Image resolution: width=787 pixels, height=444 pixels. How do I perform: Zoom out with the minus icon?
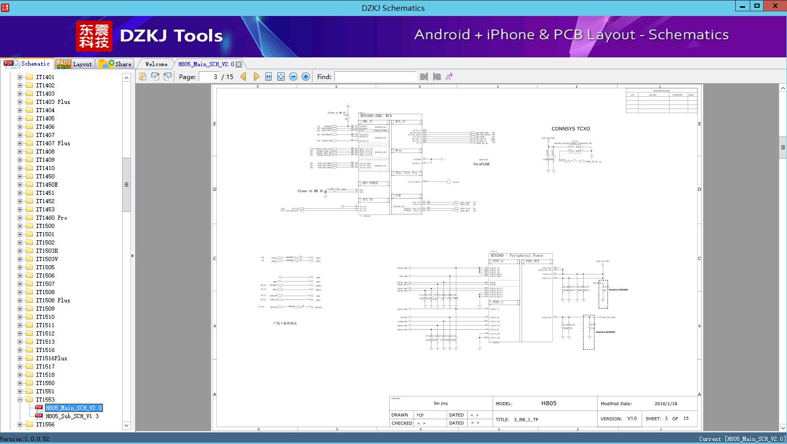click(x=293, y=76)
